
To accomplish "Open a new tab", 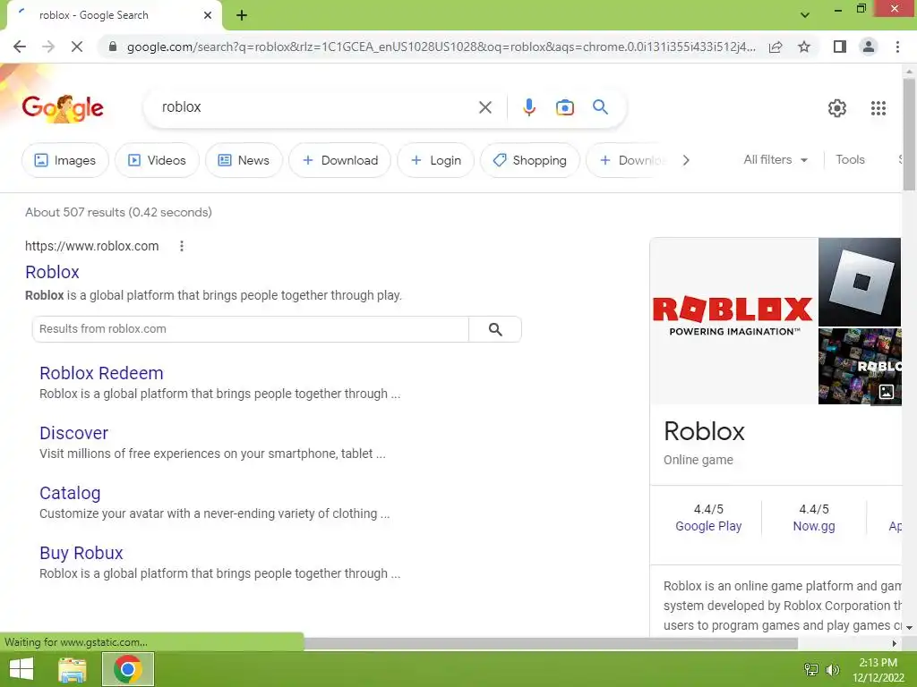I will (242, 15).
